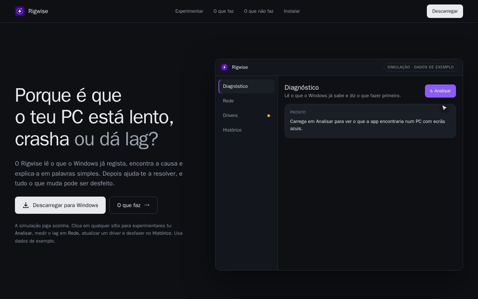478x299 pixels.
Task: Click the 'Carrega em Analisar' message text
Action: 367,125
